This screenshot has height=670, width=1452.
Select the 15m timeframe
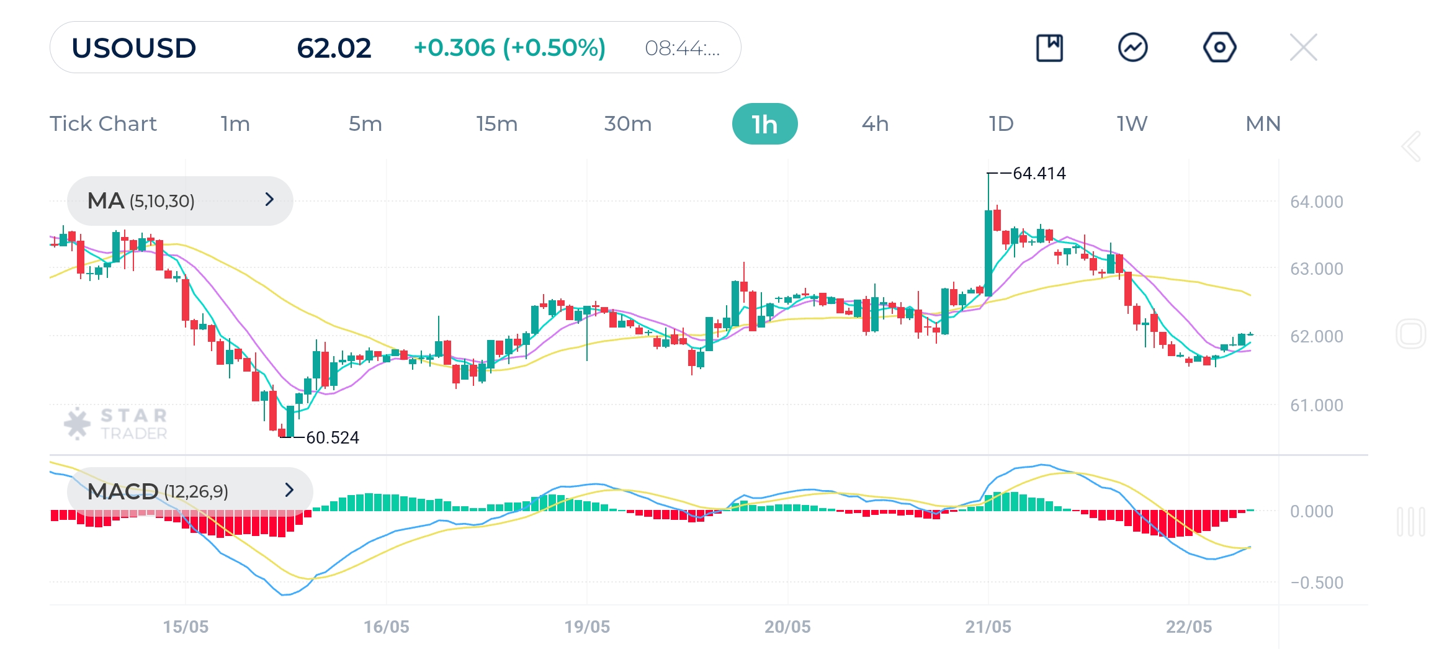coord(496,124)
